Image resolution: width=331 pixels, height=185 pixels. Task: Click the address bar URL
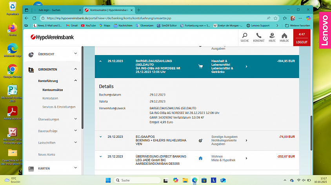tap(109, 18)
